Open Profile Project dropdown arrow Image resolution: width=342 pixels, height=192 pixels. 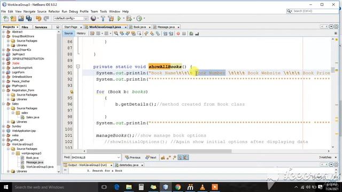tap(144, 19)
